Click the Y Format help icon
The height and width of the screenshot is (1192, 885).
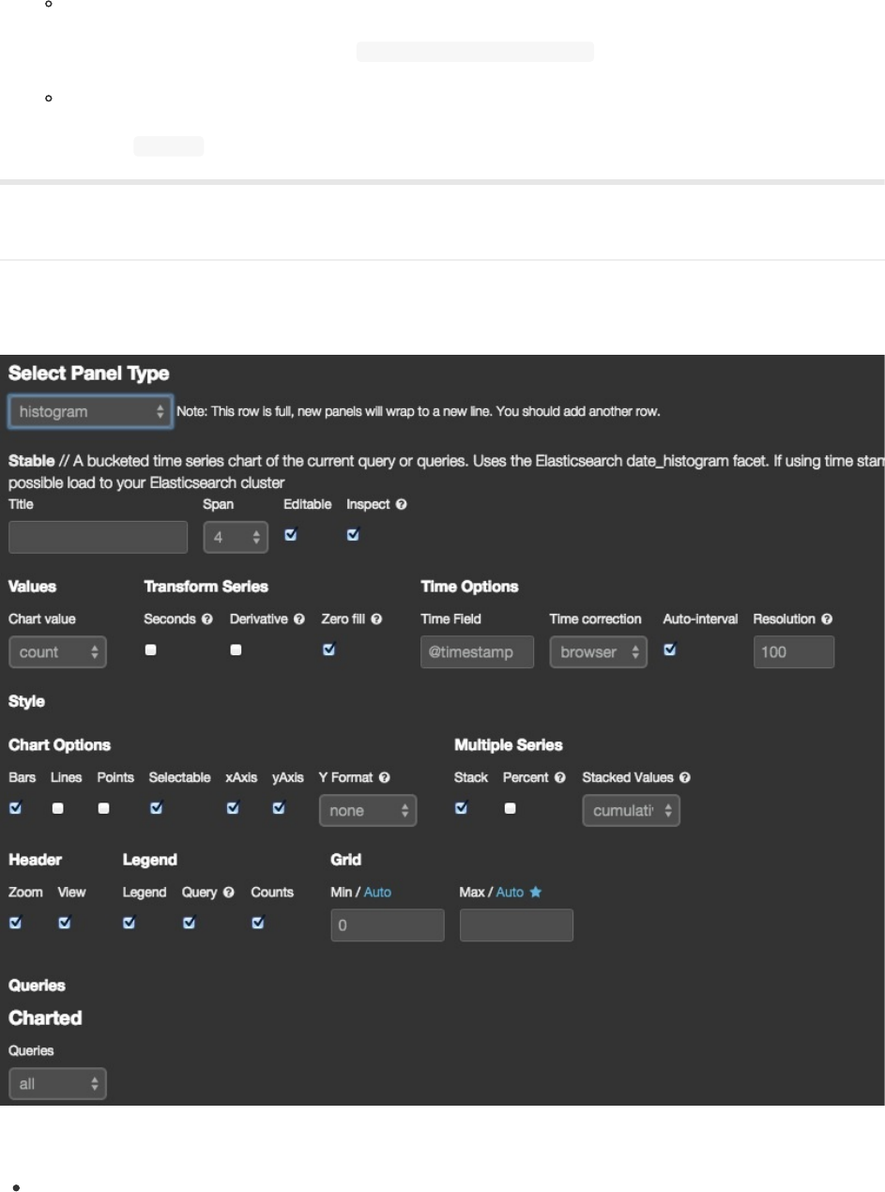click(x=385, y=778)
